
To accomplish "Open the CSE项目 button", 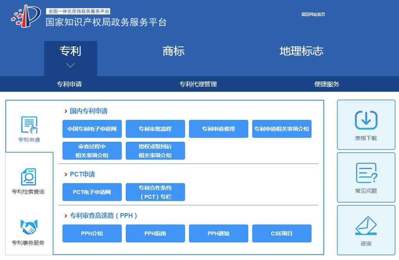I will [x=281, y=233].
